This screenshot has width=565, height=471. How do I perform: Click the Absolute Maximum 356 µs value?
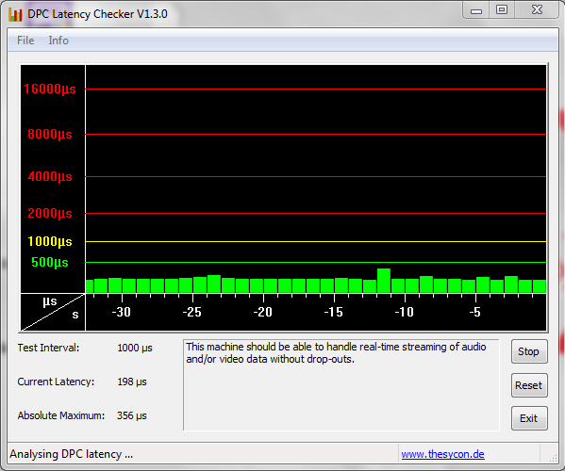[131, 415]
